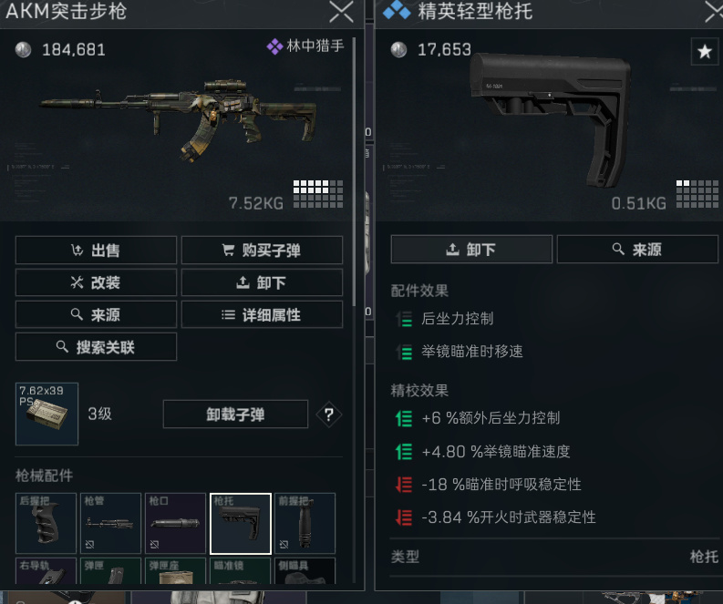
Task: Select the 前握把 foregrip attachment slot
Action: coord(305,523)
